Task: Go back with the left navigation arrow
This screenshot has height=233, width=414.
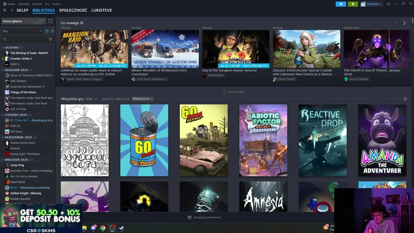Action: (x=5, y=10)
